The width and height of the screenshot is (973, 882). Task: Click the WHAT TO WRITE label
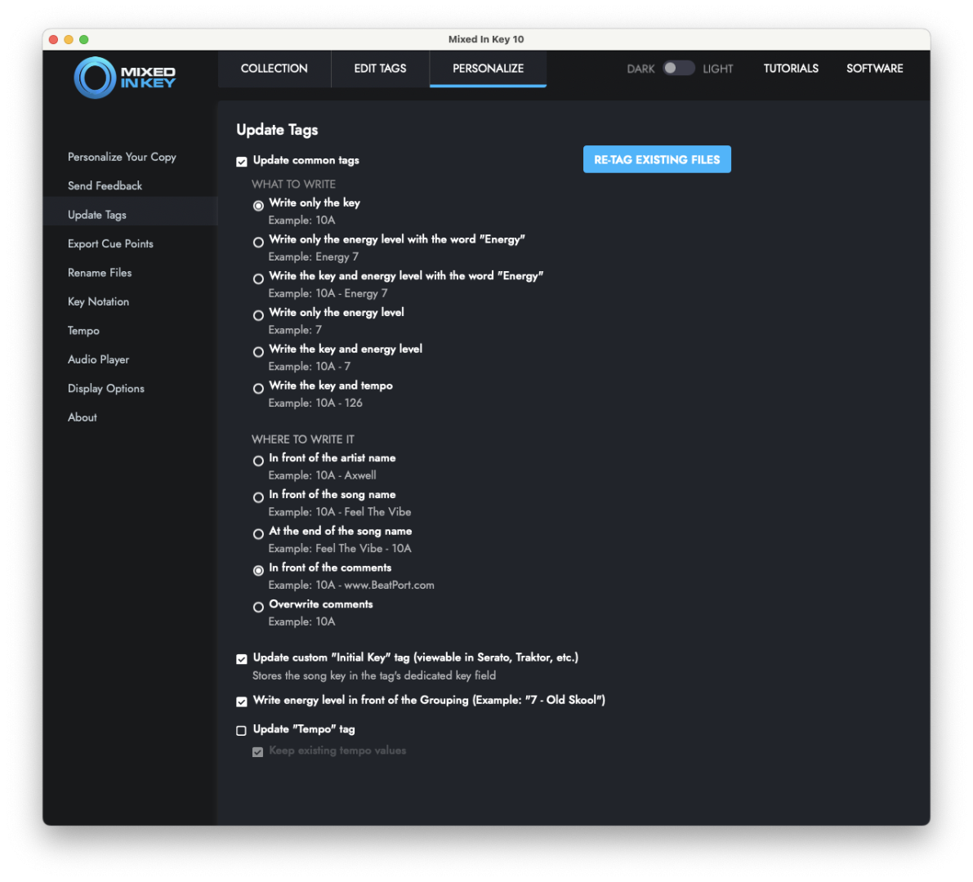[293, 185]
